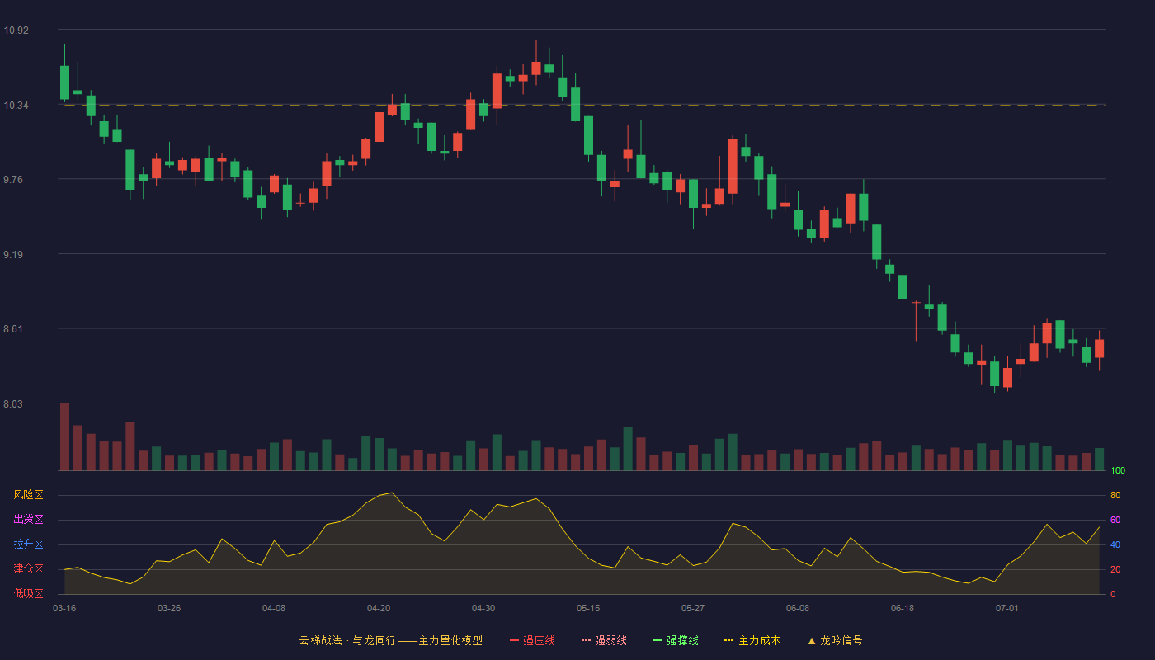1155x660 pixels.
Task: Click the 0 indicator axis value
Action: tap(1113, 594)
